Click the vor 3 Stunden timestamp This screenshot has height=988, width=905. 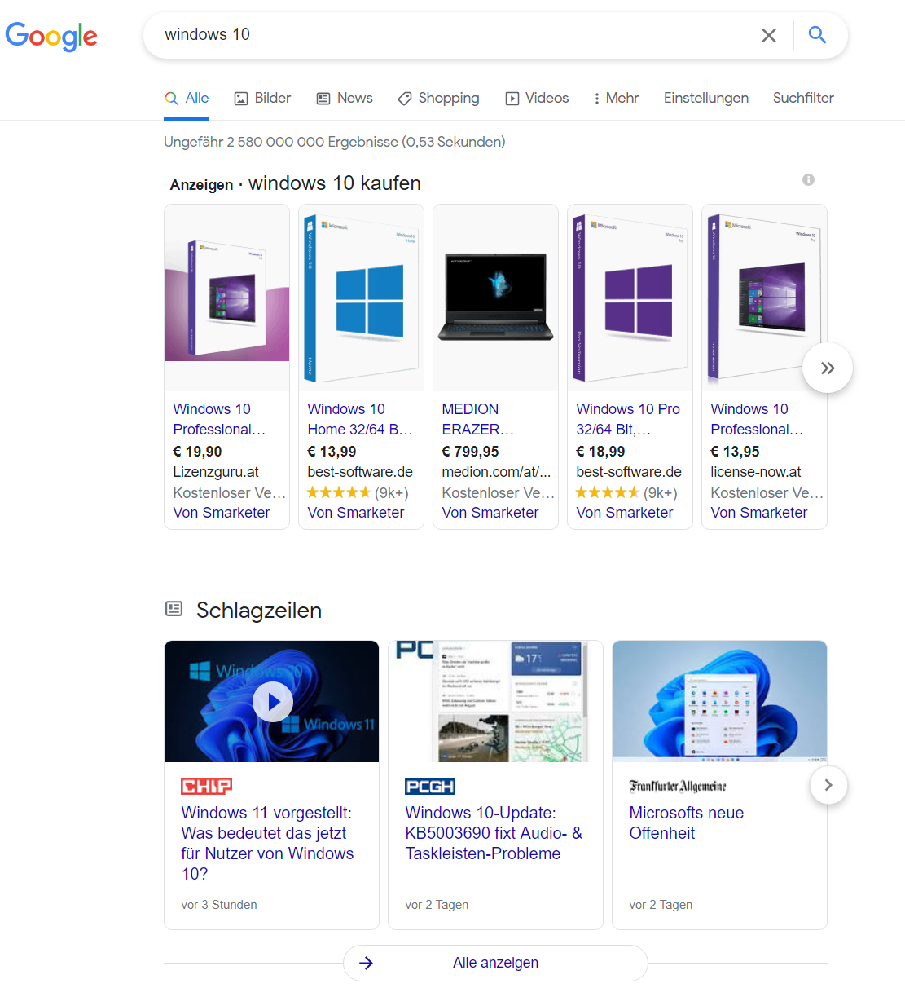219,905
